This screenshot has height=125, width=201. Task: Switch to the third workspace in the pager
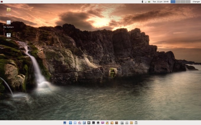click(x=183, y=2)
